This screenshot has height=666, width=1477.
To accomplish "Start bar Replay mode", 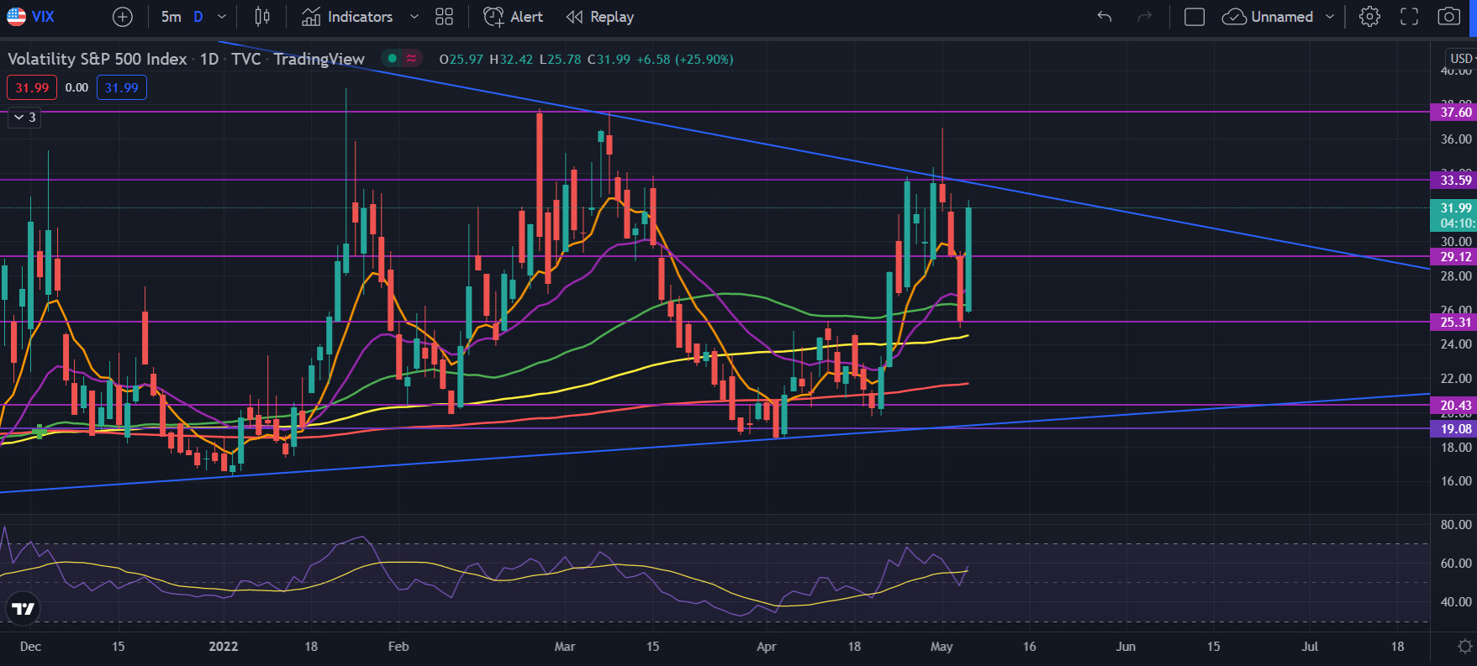I will [600, 17].
